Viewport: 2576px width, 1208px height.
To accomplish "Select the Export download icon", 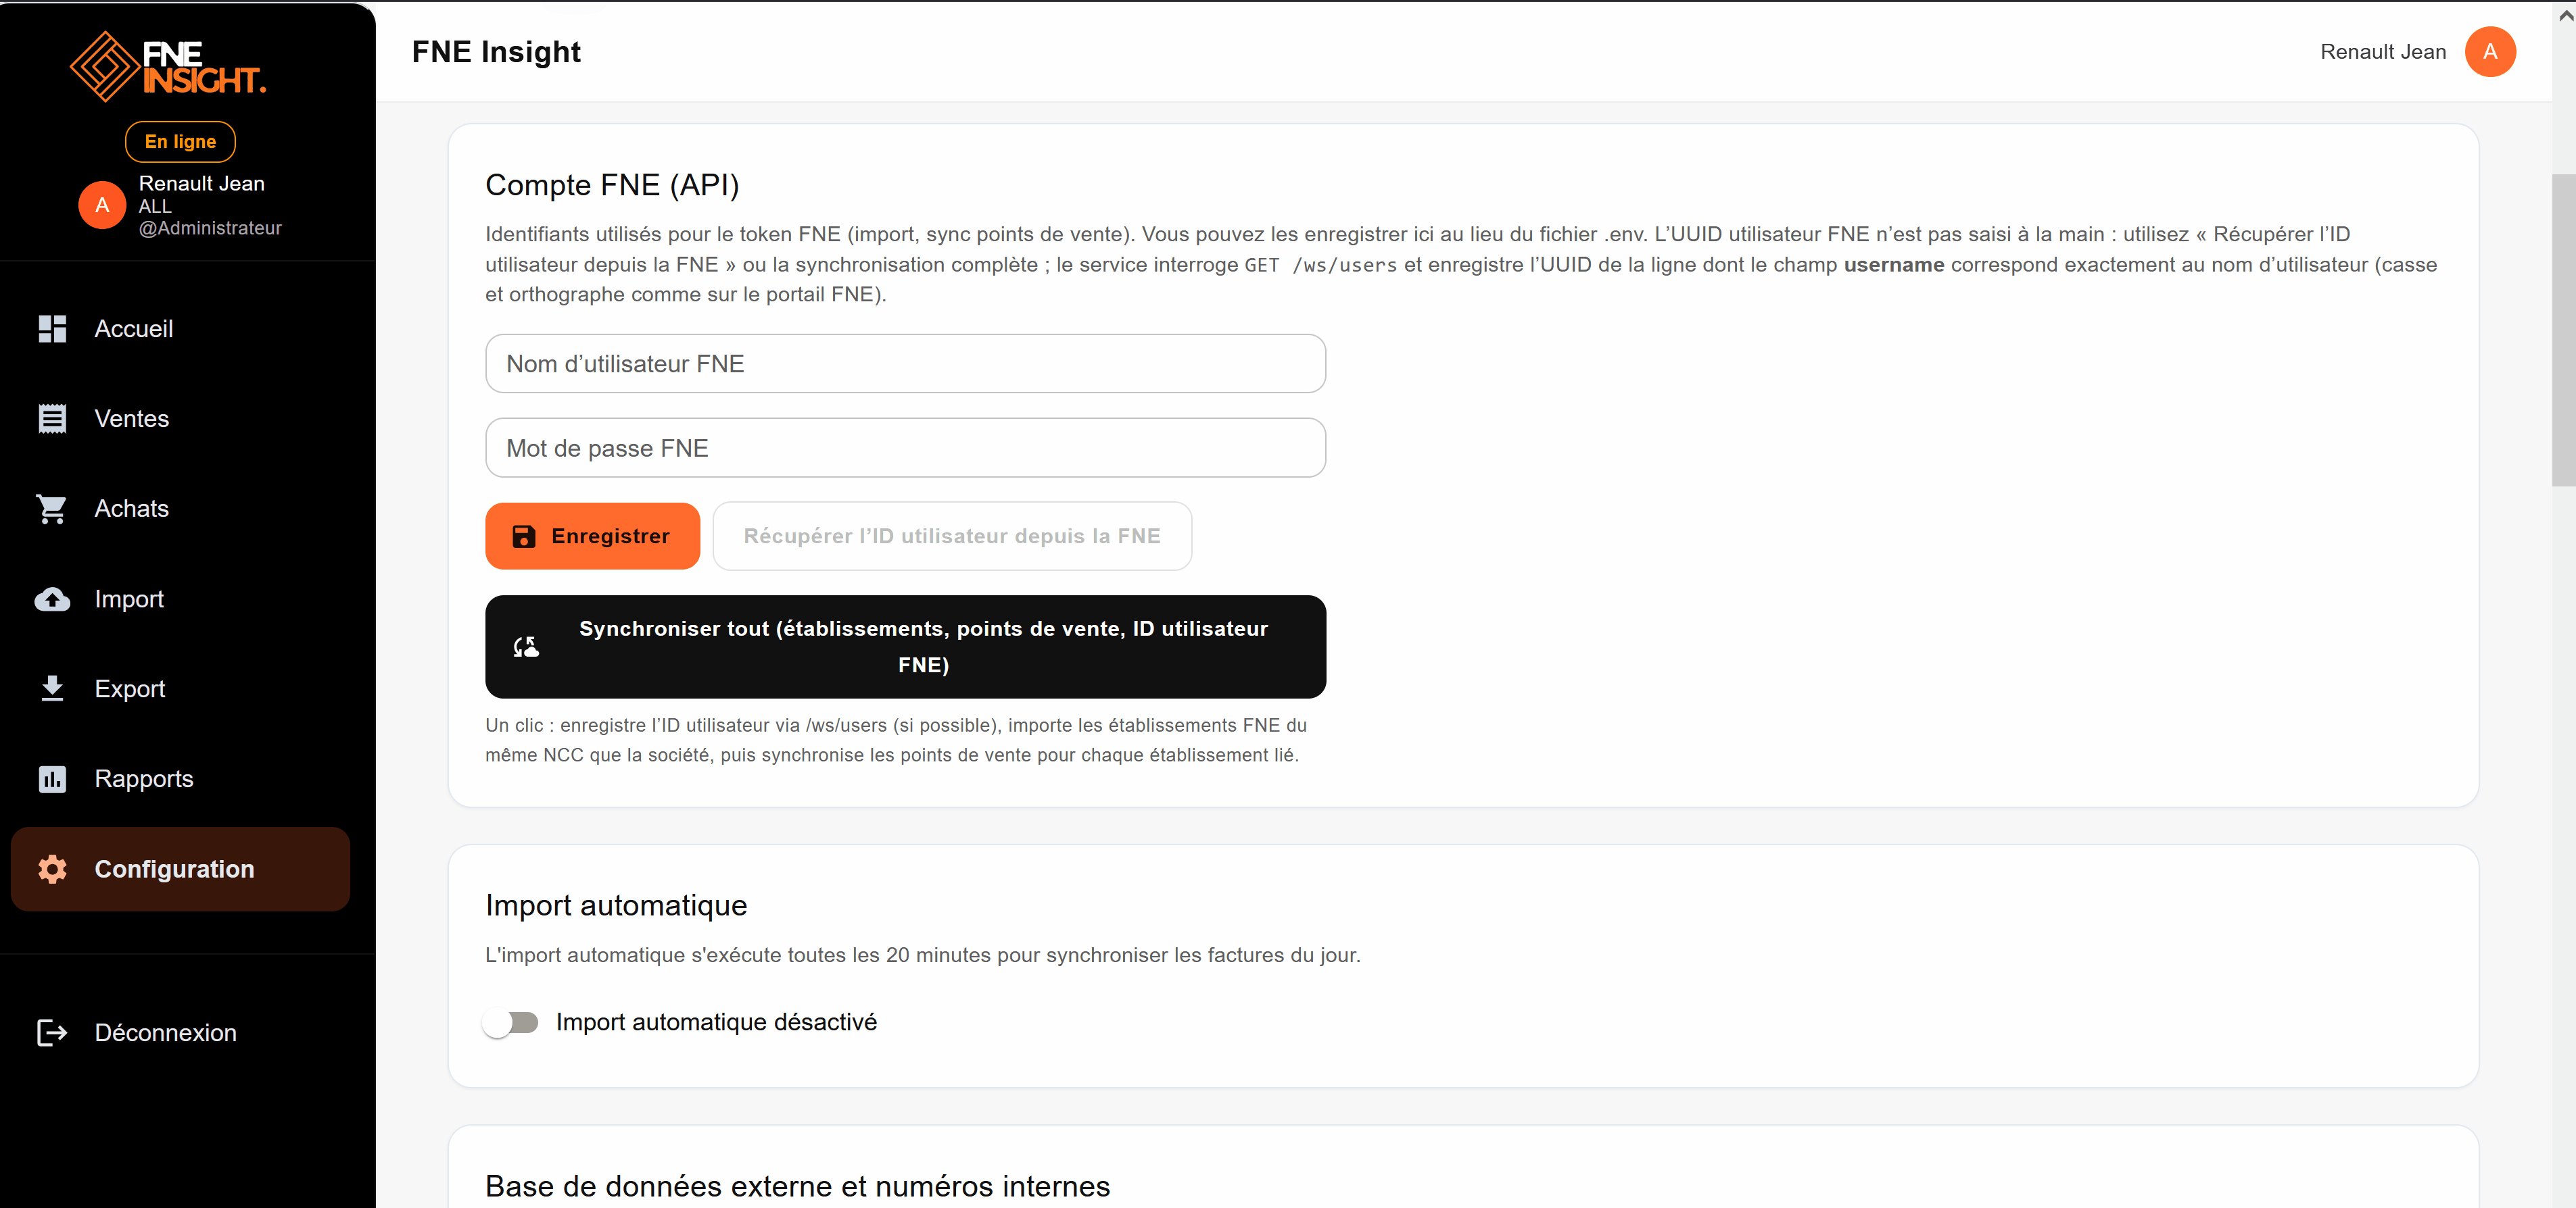I will point(52,688).
